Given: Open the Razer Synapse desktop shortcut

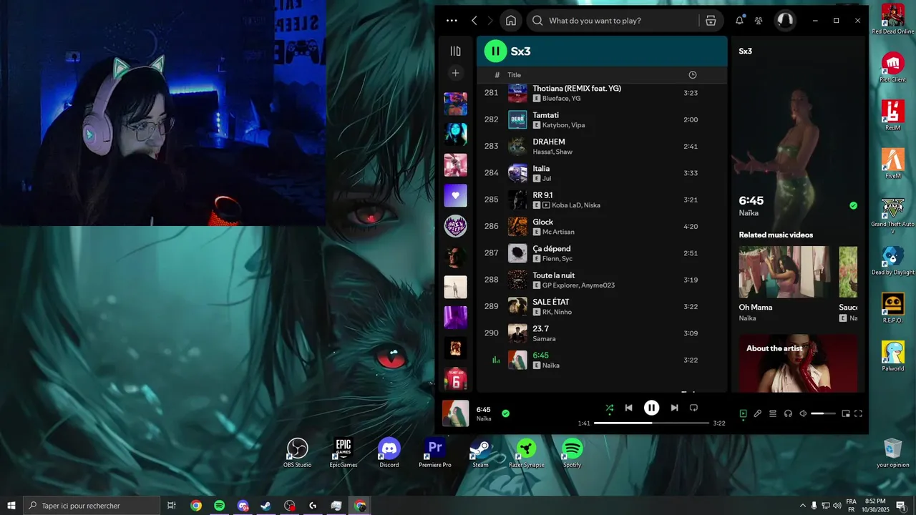Looking at the screenshot, I should pyautogui.click(x=527, y=453).
